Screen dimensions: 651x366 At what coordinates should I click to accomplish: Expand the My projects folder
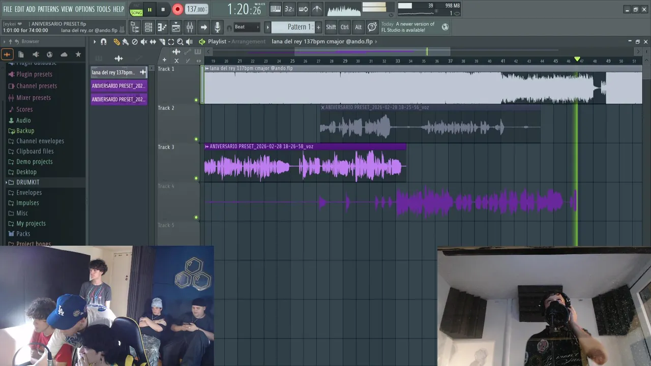(x=31, y=223)
